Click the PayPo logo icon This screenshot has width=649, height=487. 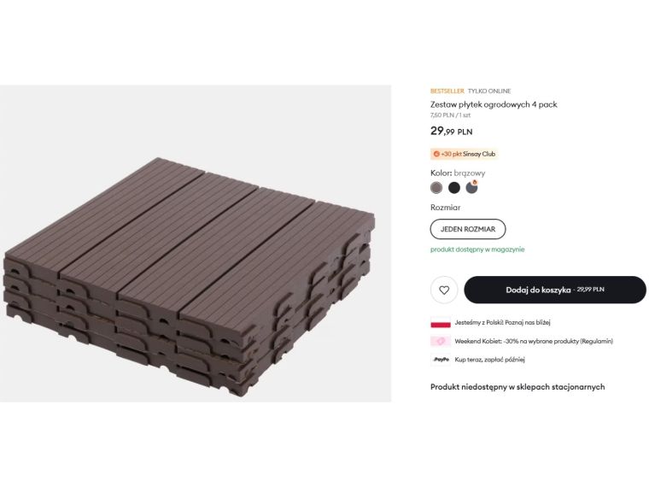click(x=441, y=360)
